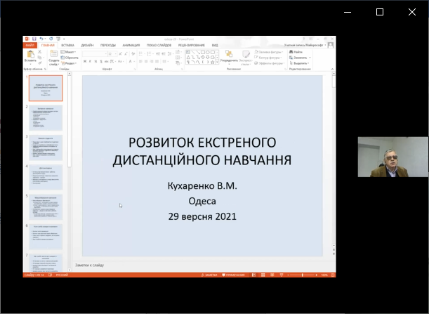Click the Undo arrow in quick access toolbar
Image resolution: width=429 pixels, height=314 pixels.
pos(41,39)
